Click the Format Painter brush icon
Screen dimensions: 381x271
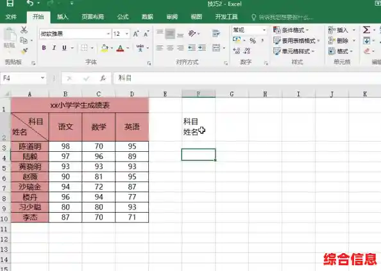tap(24, 51)
